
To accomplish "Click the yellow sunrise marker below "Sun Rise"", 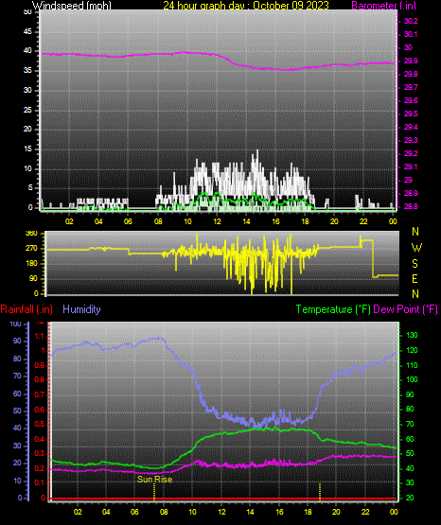I will pyautogui.click(x=154, y=492).
